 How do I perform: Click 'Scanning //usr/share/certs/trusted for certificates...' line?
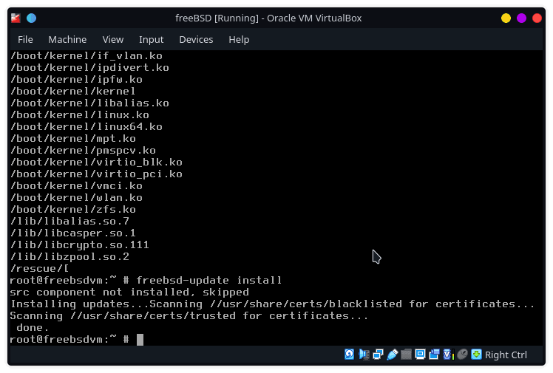(189, 315)
